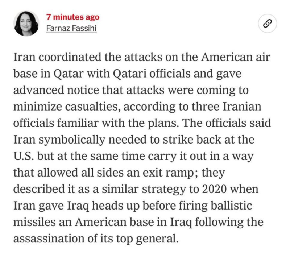This screenshot has height=253, width=290.
Task: Open Farnaz Fassihi's author profile photo
Action: 26,23
